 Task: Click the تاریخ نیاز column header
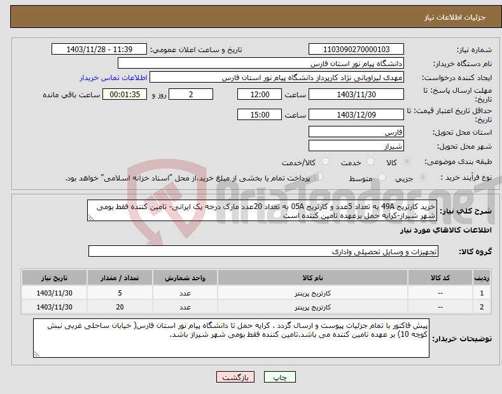(55, 278)
